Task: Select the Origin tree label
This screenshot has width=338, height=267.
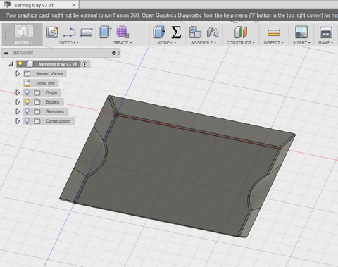Action: (x=51, y=92)
